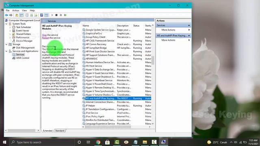This screenshot has width=260, height=146.
Task: Select the Language Experience Service row
Action: click(117, 124)
